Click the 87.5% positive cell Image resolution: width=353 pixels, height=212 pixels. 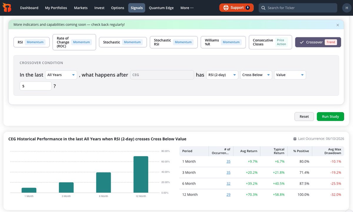(304, 184)
